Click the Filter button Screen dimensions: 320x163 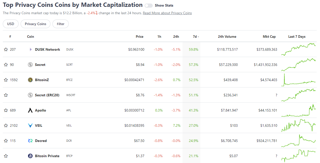click(x=60, y=24)
